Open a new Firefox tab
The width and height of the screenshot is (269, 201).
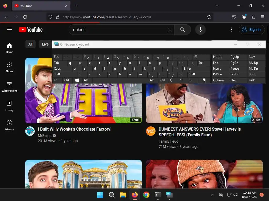(x=76, y=6)
